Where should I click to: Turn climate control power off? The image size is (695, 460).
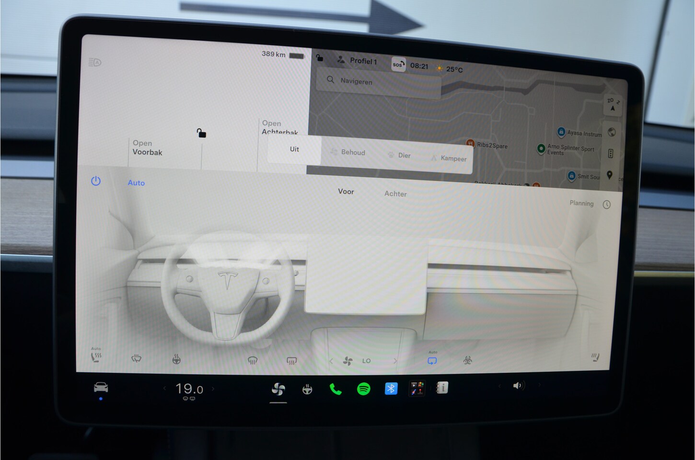[96, 181]
